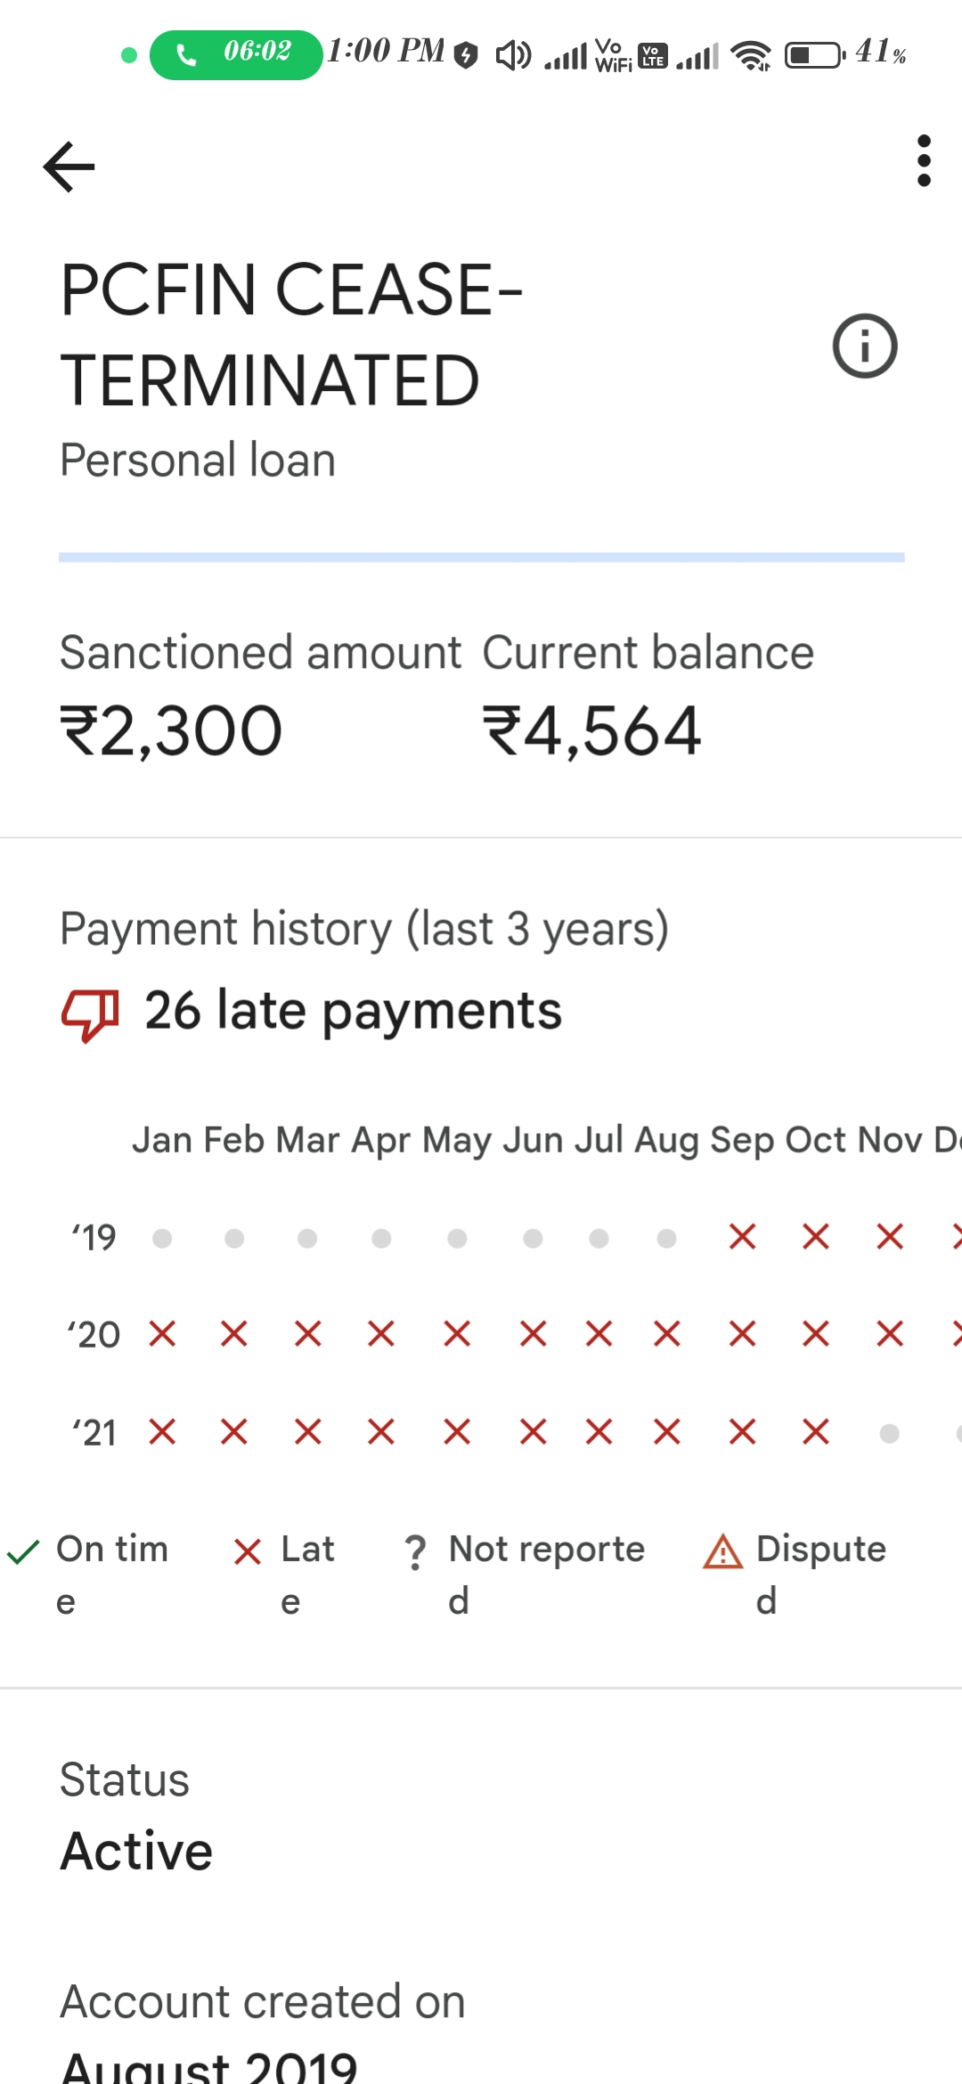962x2084 pixels.
Task: Tap the September 2019 late payment cross
Action: 742,1237
